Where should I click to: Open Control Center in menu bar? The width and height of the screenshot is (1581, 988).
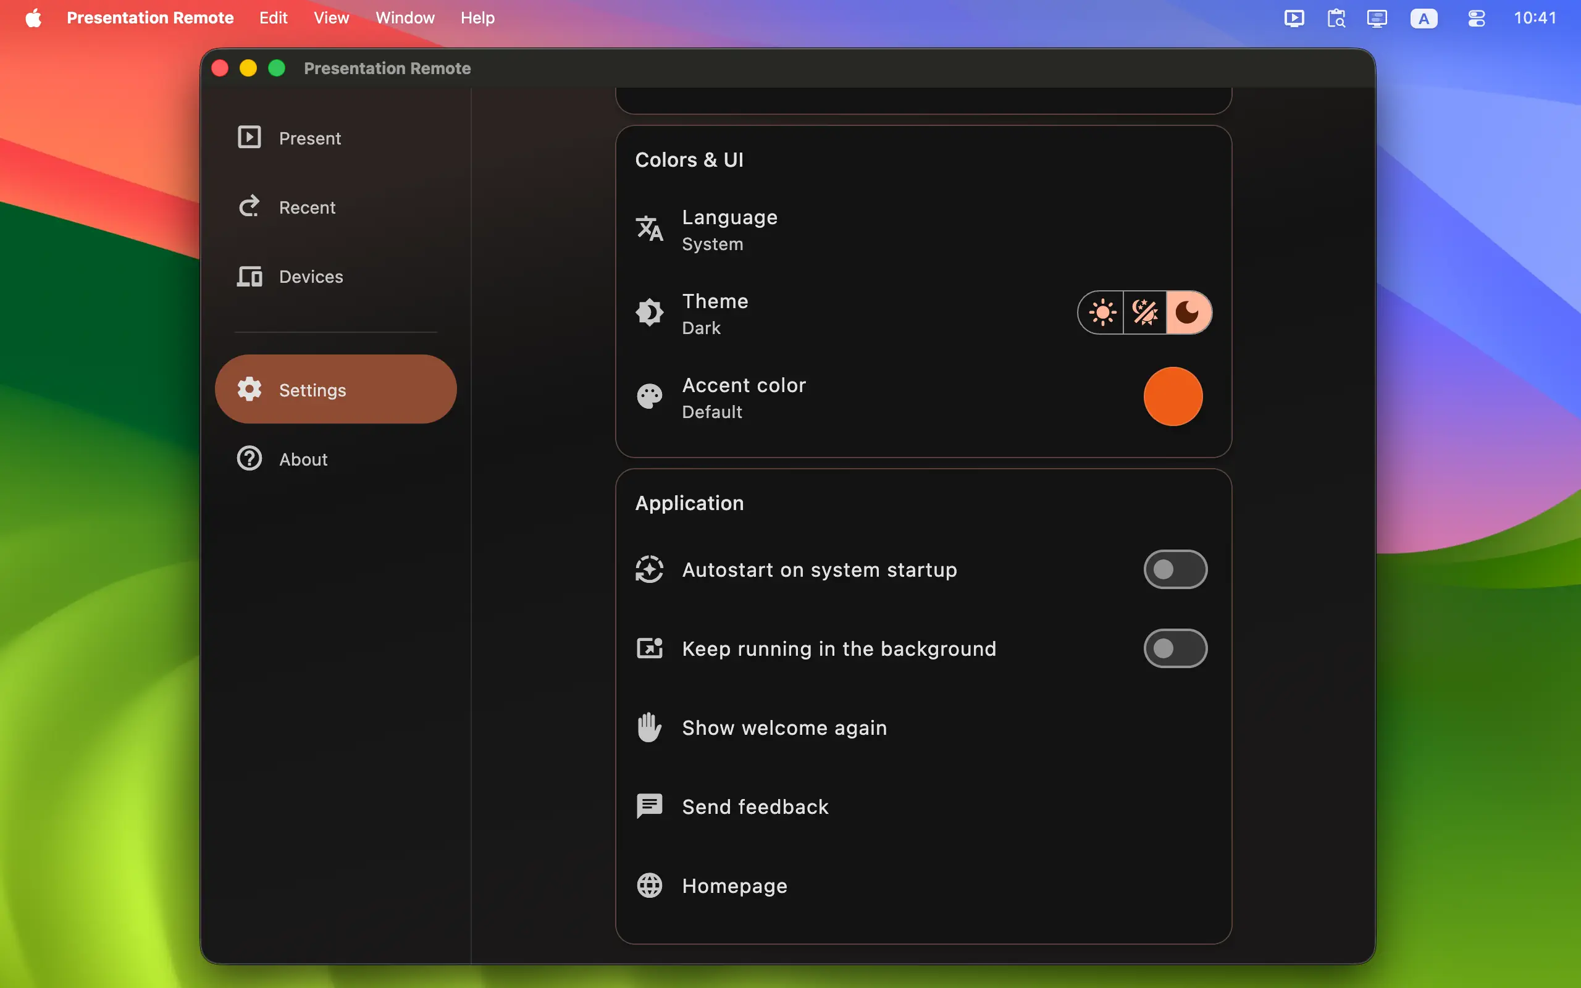point(1476,18)
